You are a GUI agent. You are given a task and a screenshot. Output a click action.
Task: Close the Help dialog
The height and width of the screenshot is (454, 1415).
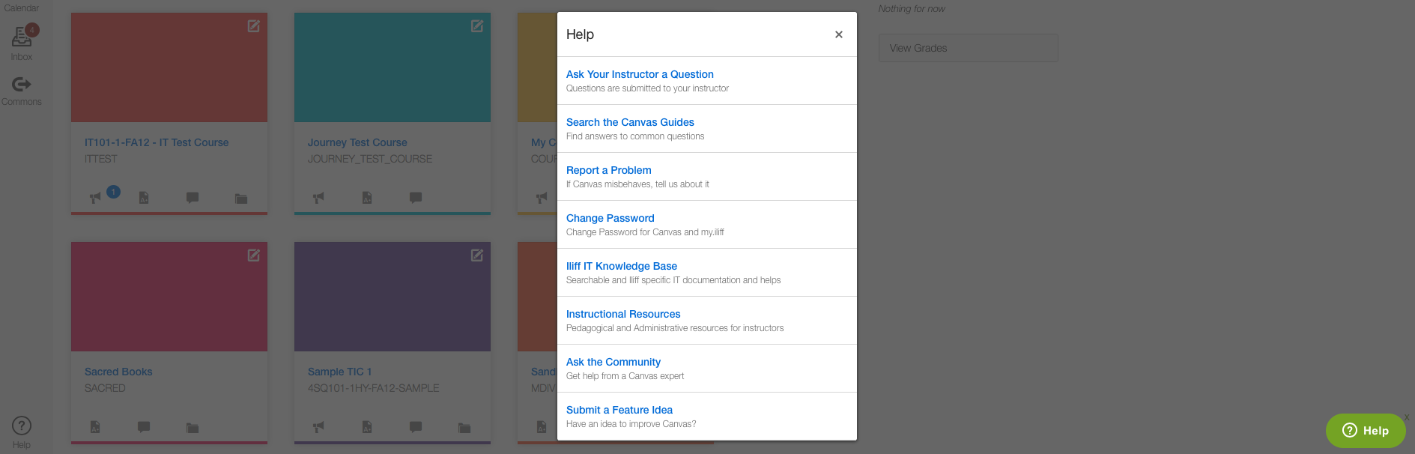(x=838, y=34)
